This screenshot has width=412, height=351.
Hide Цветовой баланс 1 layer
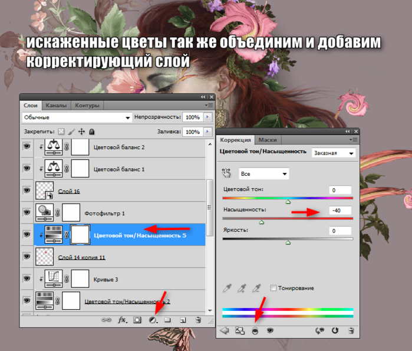click(27, 168)
